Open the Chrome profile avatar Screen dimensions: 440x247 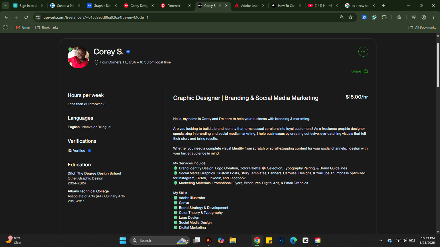pyautogui.click(x=424, y=17)
